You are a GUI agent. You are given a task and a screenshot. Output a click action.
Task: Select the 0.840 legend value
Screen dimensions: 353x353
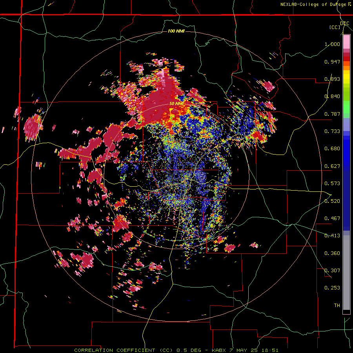point(332,96)
